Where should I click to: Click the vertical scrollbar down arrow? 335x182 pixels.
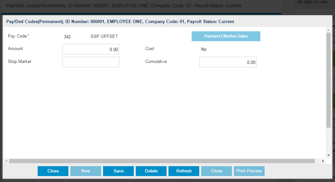(x=328, y=155)
